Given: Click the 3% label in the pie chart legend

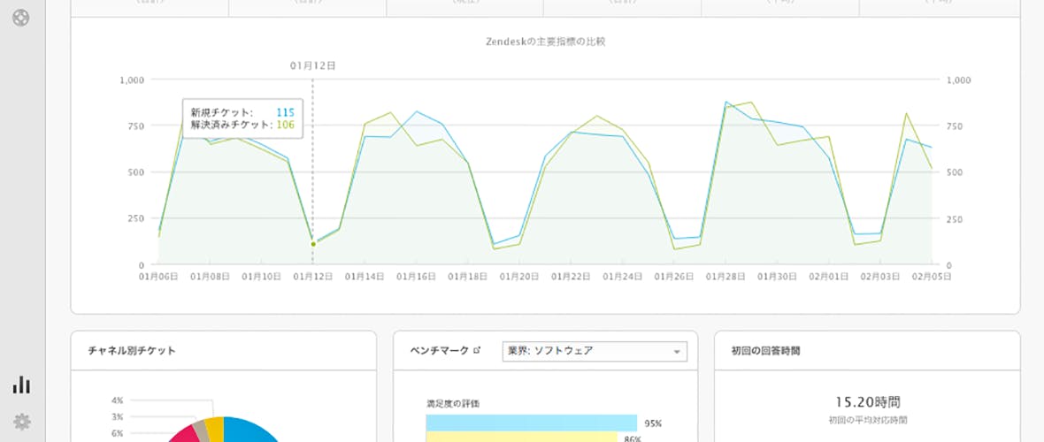Looking at the screenshot, I should pos(118,416).
